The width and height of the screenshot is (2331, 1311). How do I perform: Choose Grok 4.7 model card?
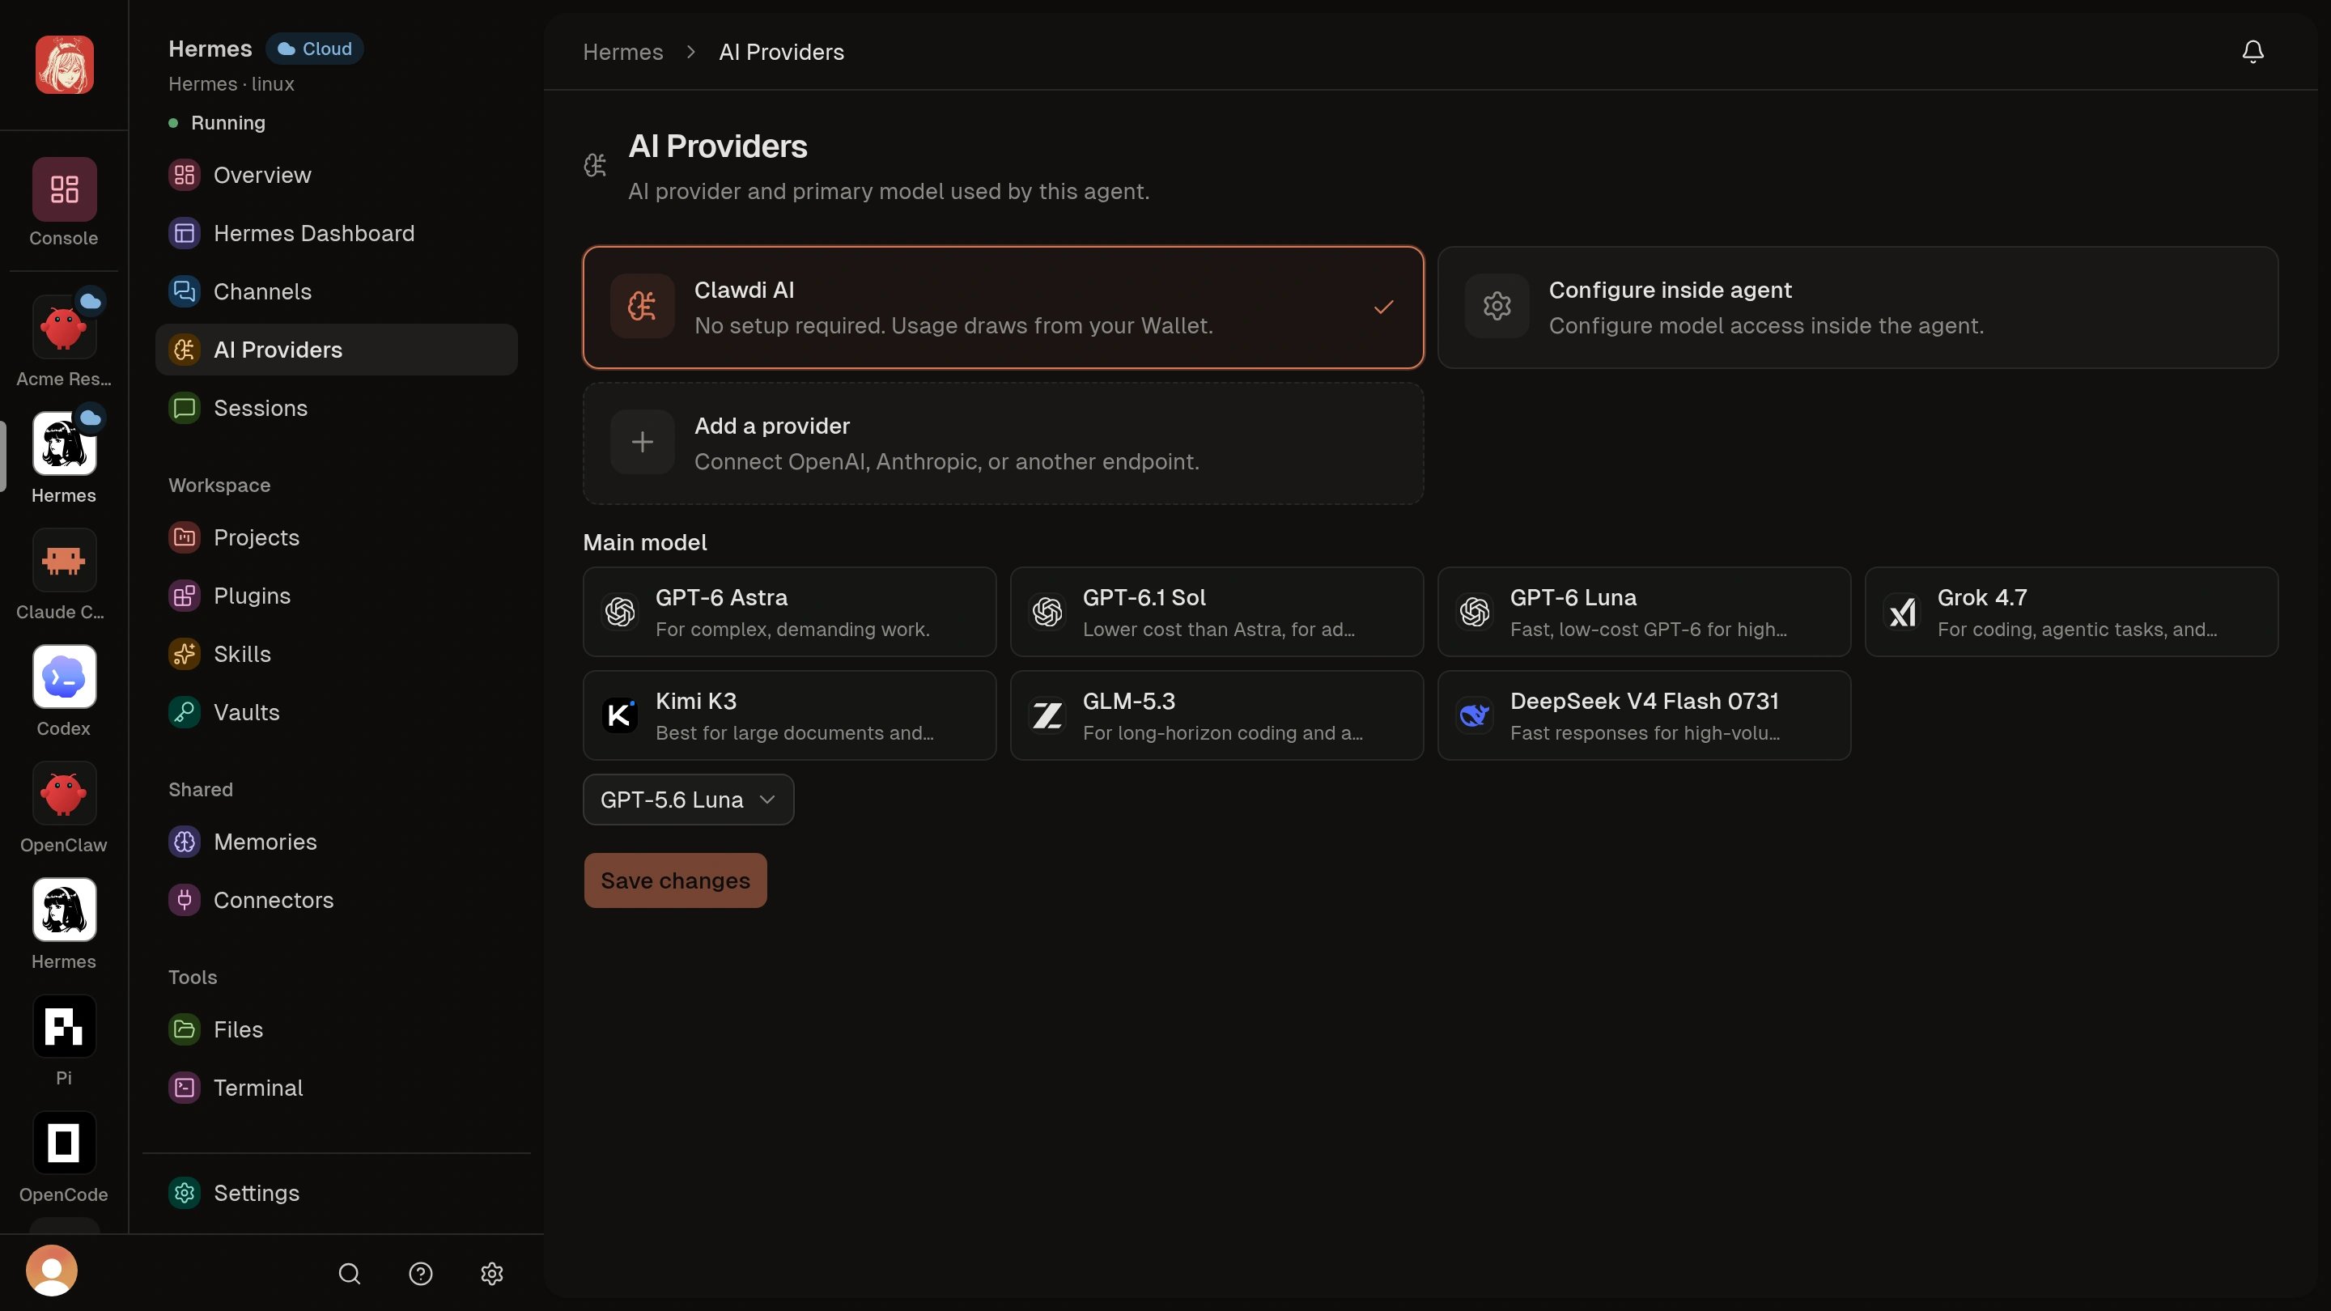tap(2071, 612)
